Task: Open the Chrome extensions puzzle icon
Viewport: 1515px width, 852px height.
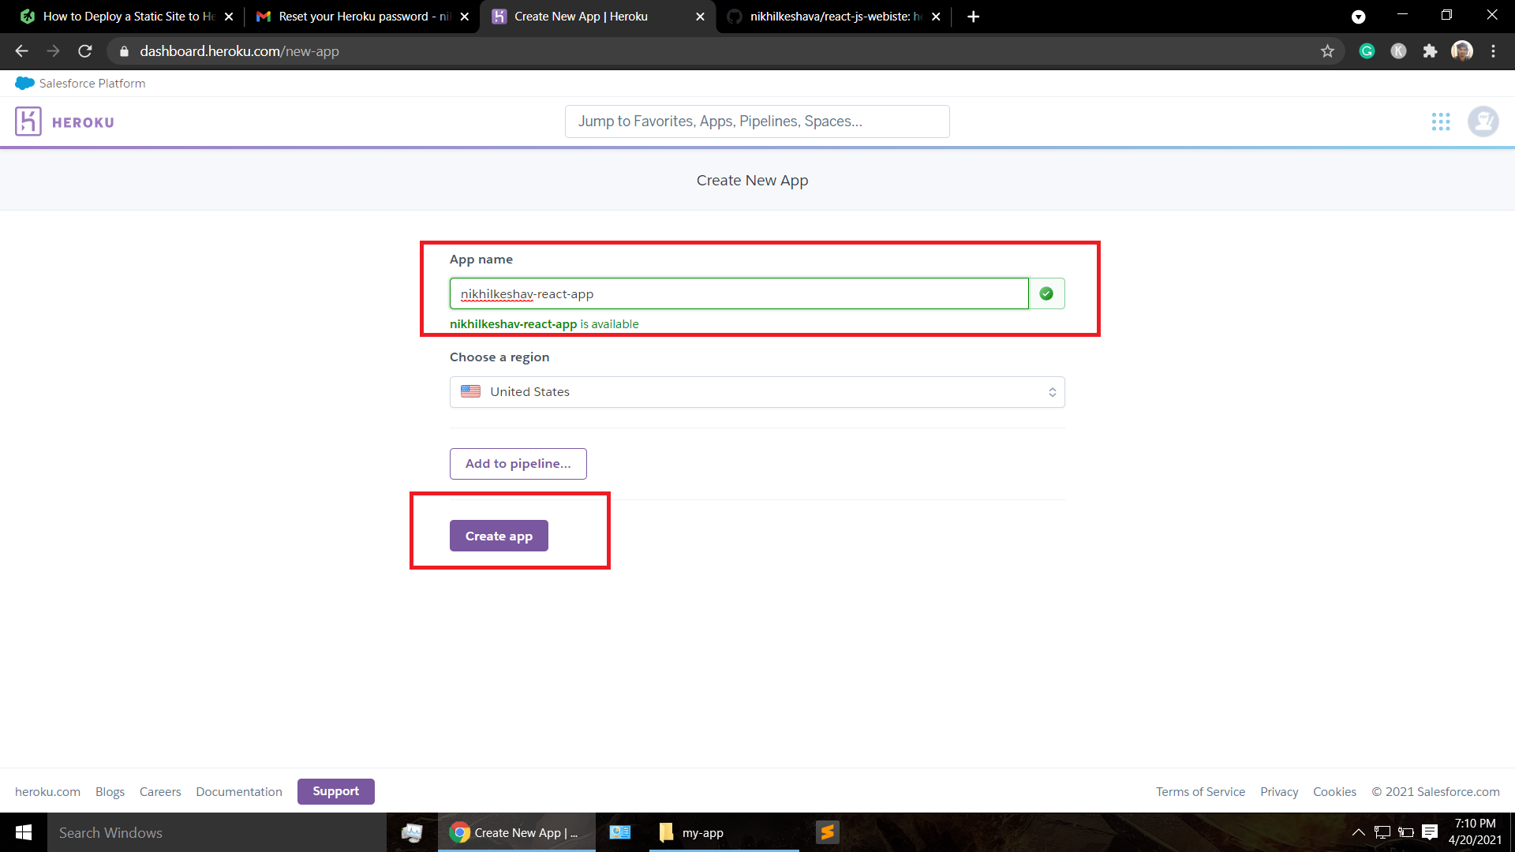Action: tap(1430, 51)
